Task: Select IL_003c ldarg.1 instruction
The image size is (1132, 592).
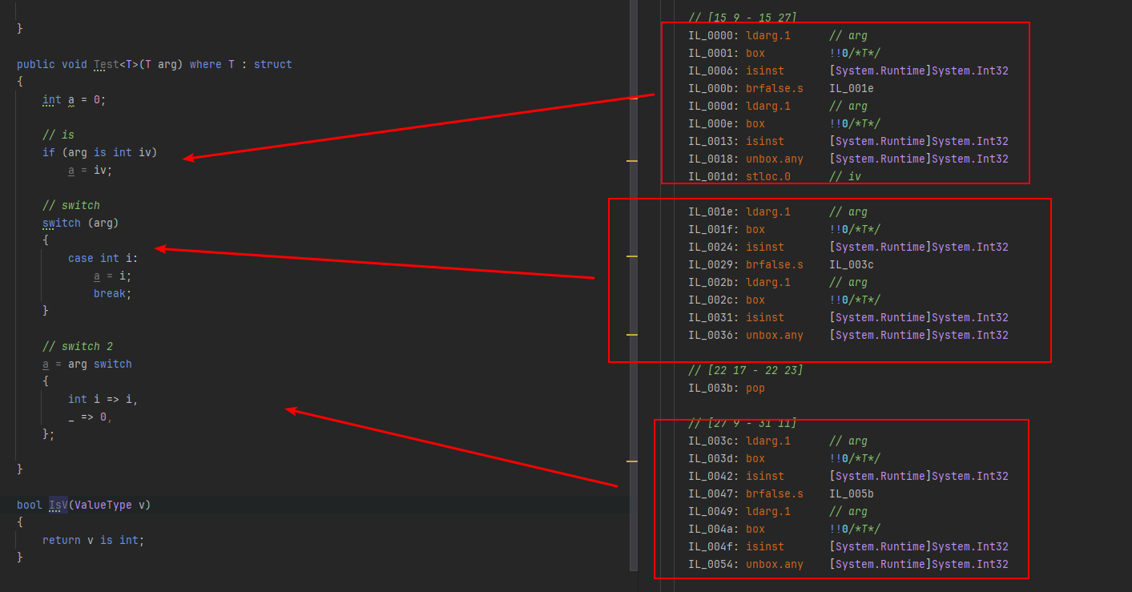Action: click(777, 441)
